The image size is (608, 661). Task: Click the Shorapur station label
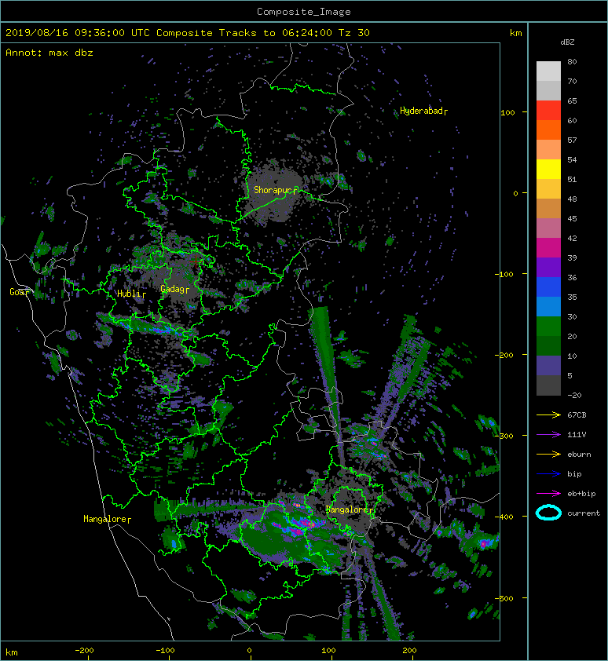click(272, 190)
